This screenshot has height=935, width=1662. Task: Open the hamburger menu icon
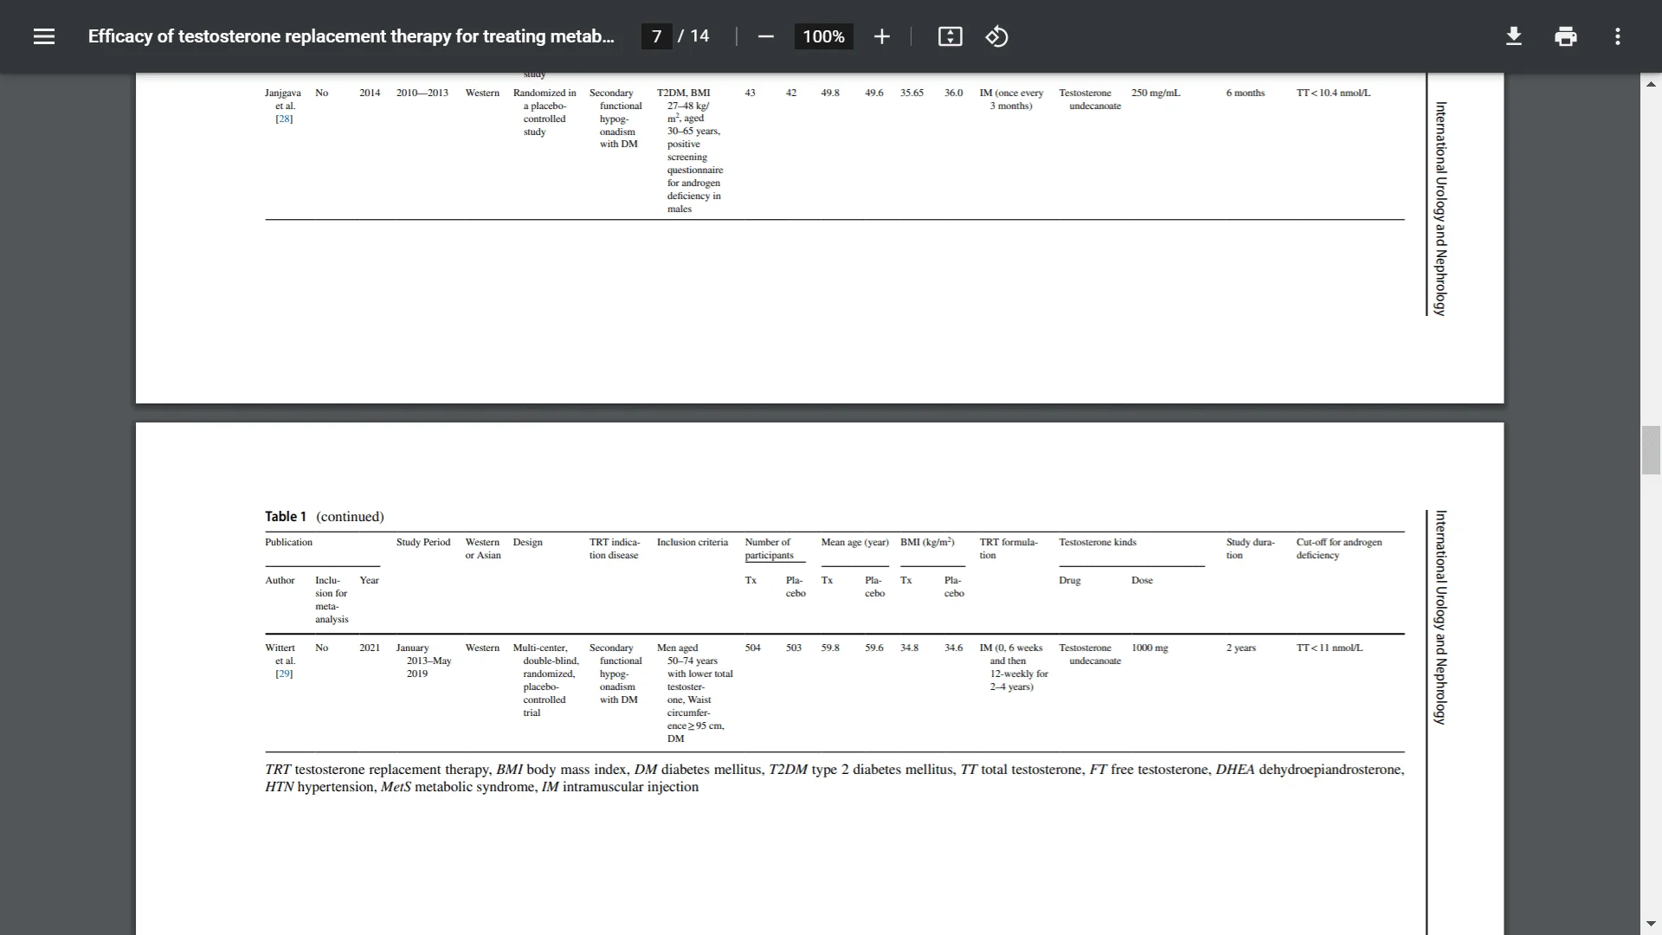pos(43,35)
